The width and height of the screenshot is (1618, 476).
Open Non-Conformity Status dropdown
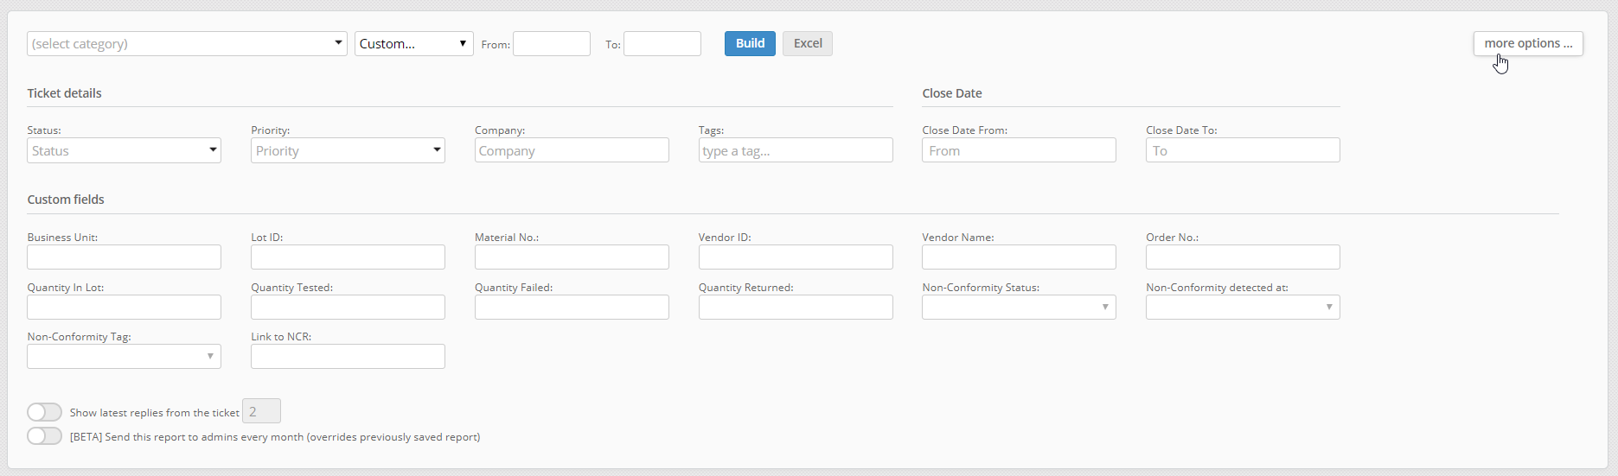[x=1019, y=308]
